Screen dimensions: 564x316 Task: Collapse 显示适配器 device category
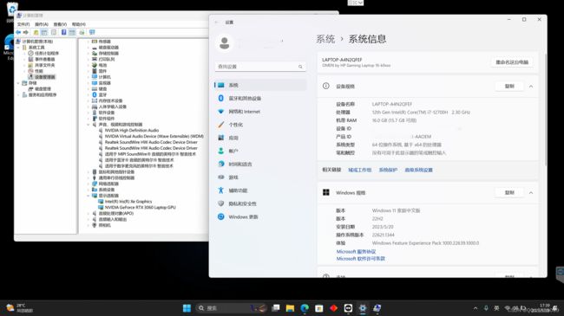click(89, 196)
